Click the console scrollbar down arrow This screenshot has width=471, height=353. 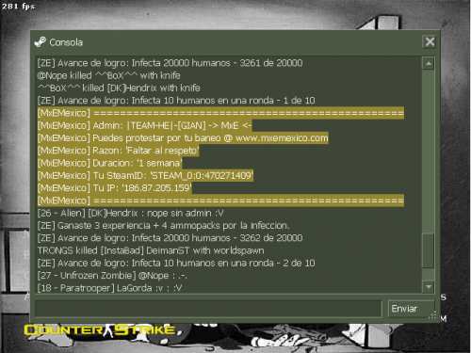coord(429,286)
